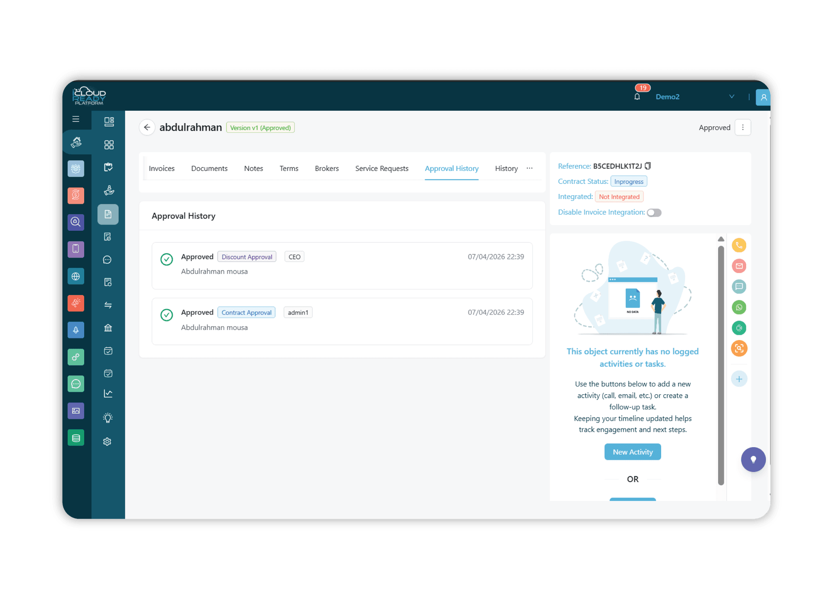Click the CEO role tag

click(295, 257)
